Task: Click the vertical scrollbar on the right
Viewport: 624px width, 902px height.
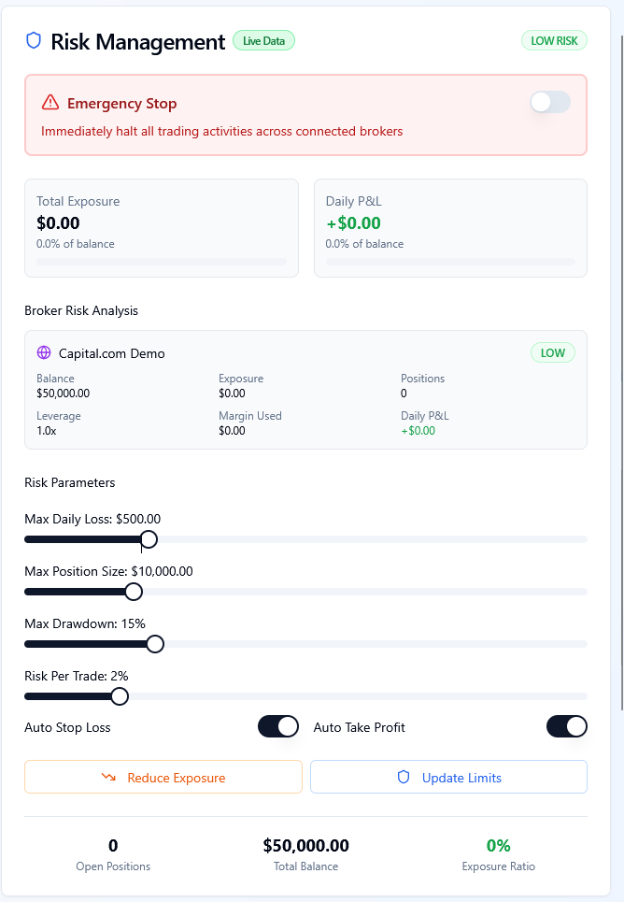Action: pos(619,374)
